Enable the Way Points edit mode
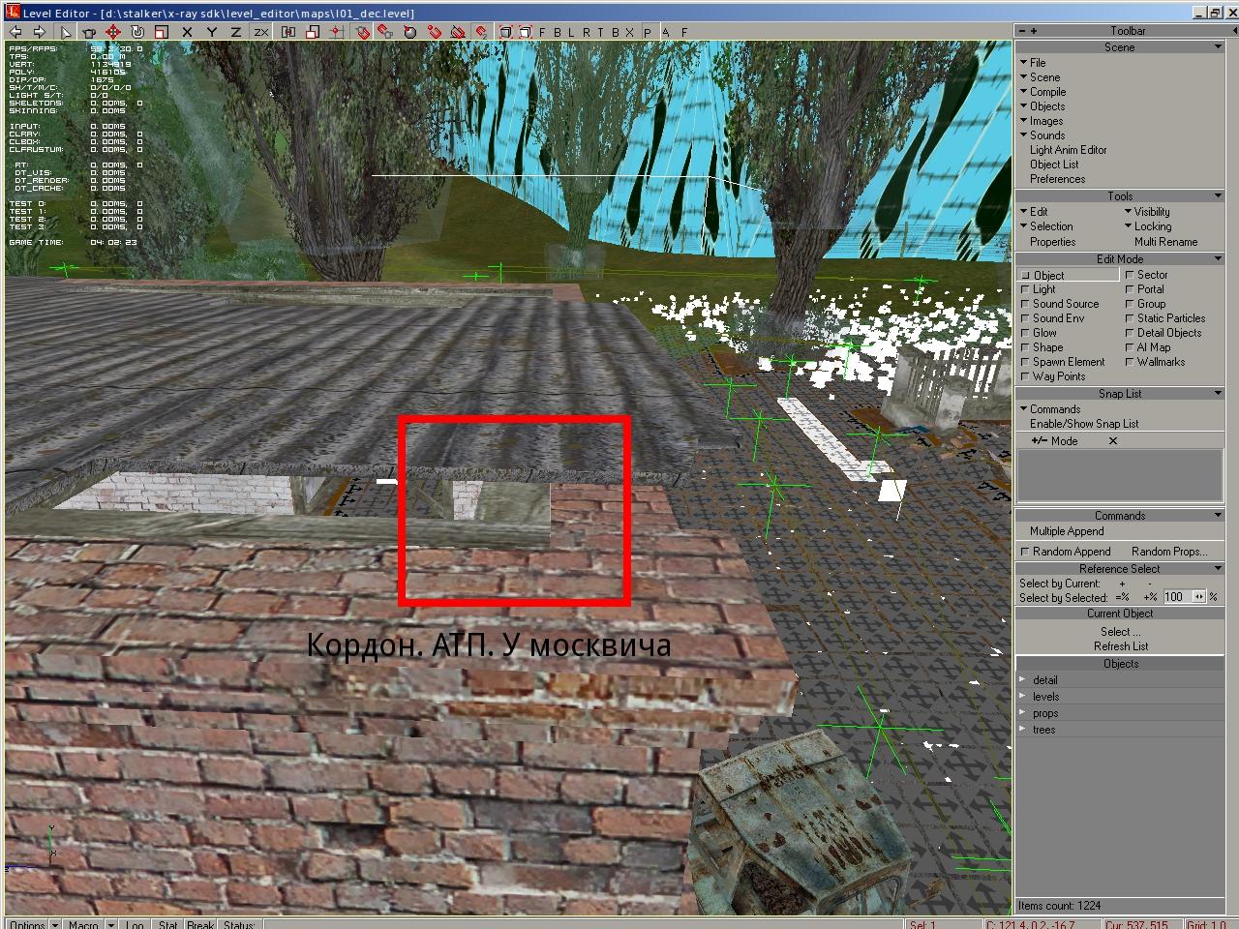This screenshot has height=929, width=1239. (1053, 376)
